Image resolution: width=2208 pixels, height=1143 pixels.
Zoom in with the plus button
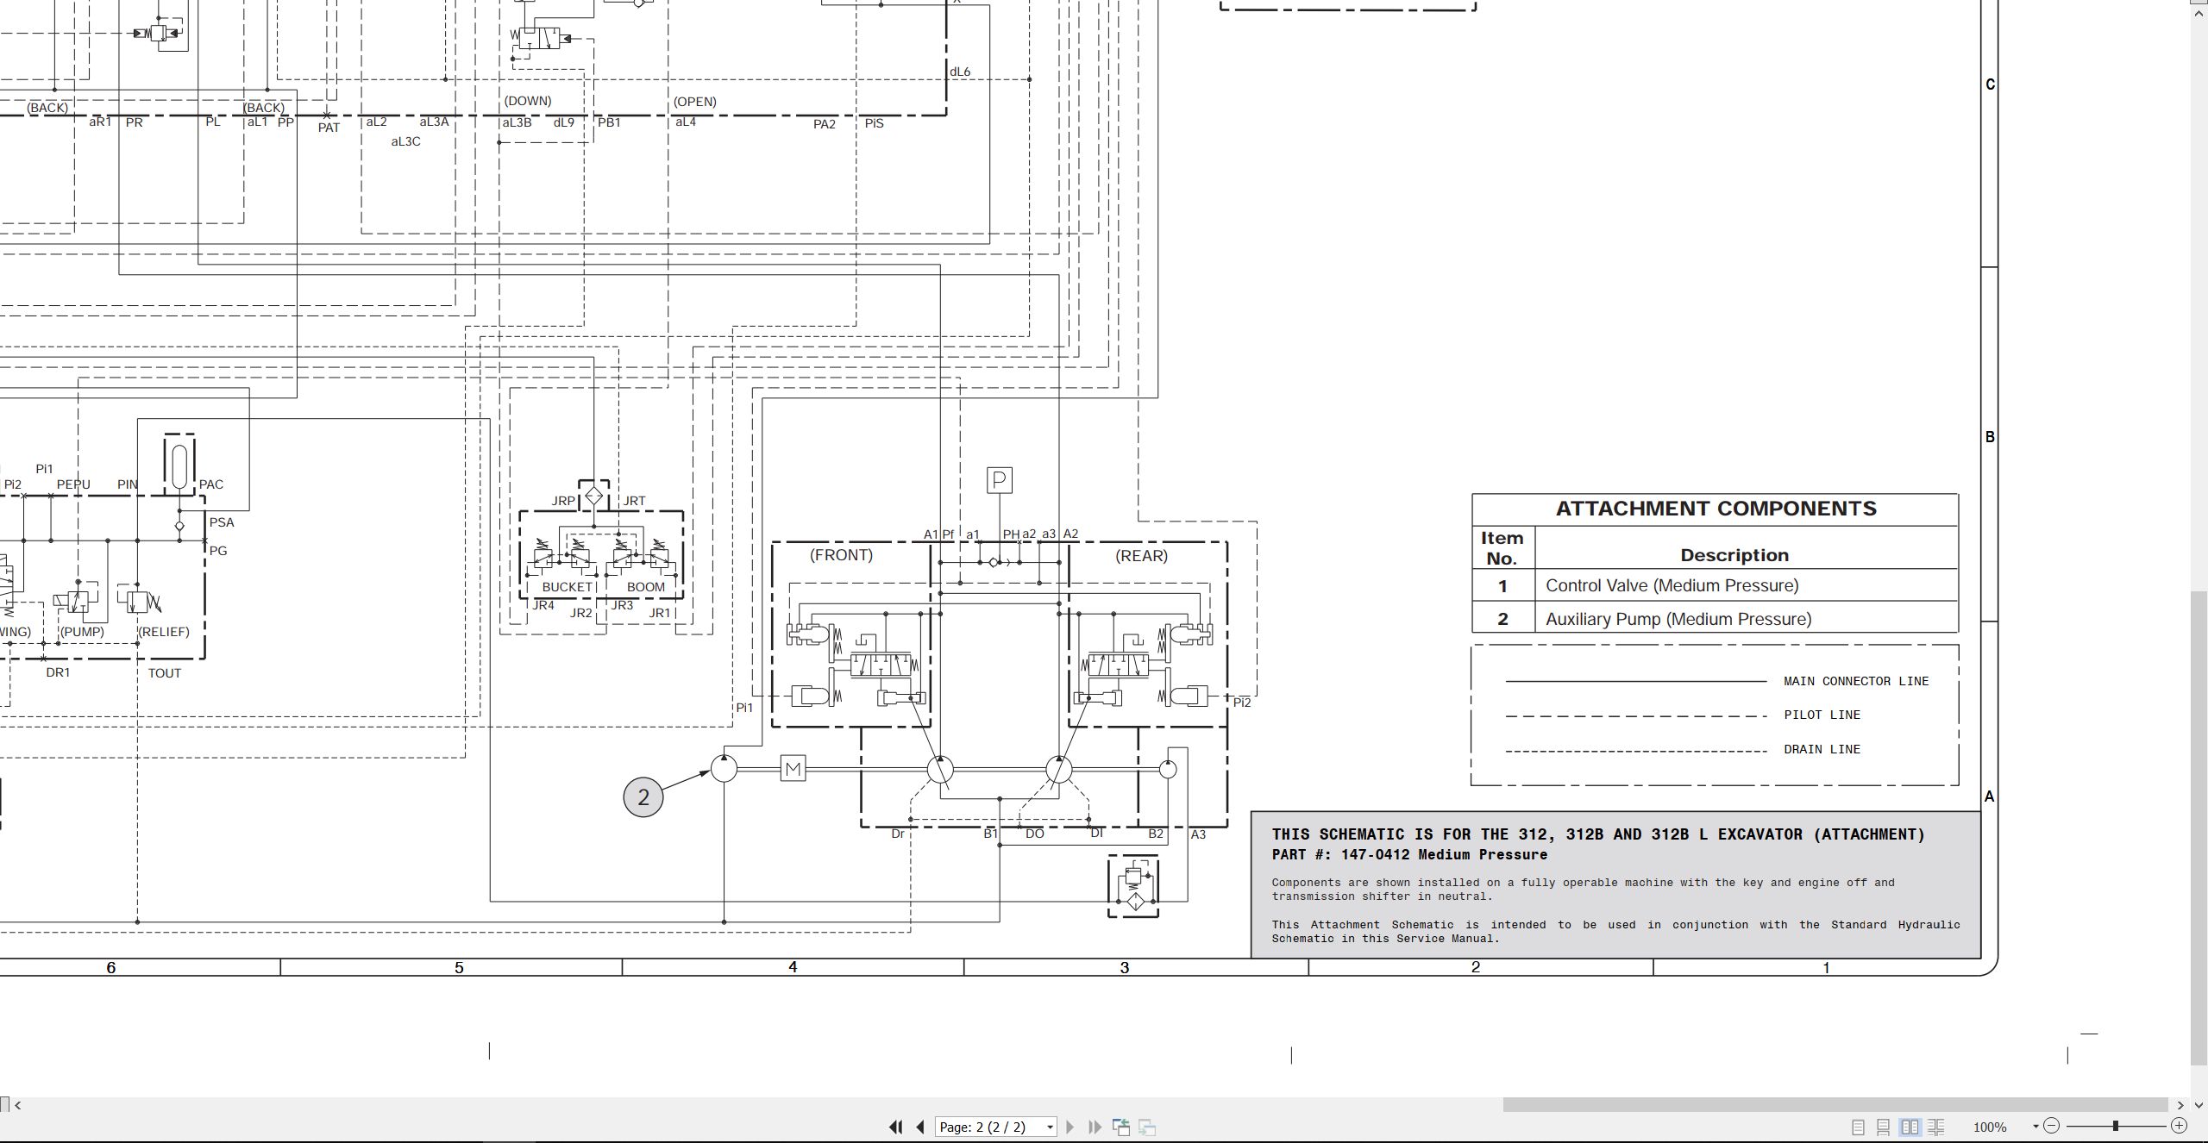2179,1126
